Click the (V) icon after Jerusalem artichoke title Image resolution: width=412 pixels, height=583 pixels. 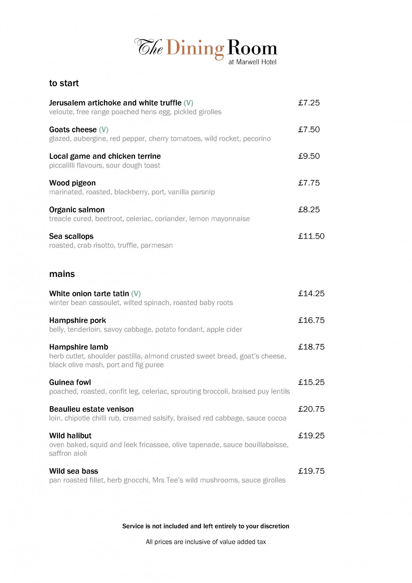[x=188, y=103]
